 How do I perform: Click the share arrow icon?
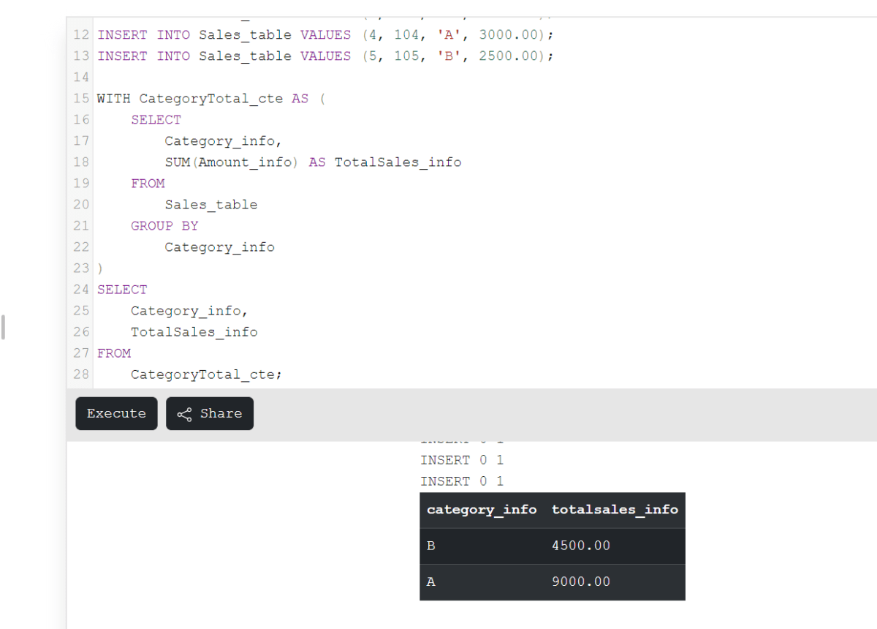click(183, 413)
